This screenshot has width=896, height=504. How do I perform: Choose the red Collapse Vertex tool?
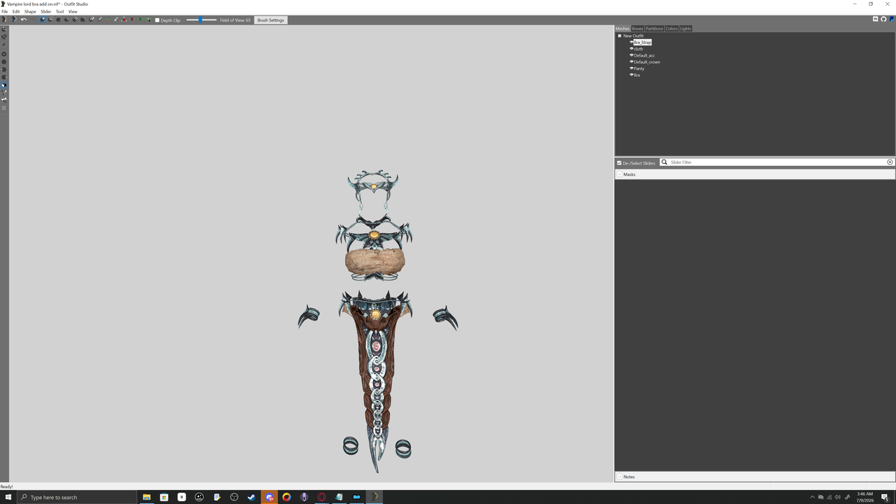point(124,20)
